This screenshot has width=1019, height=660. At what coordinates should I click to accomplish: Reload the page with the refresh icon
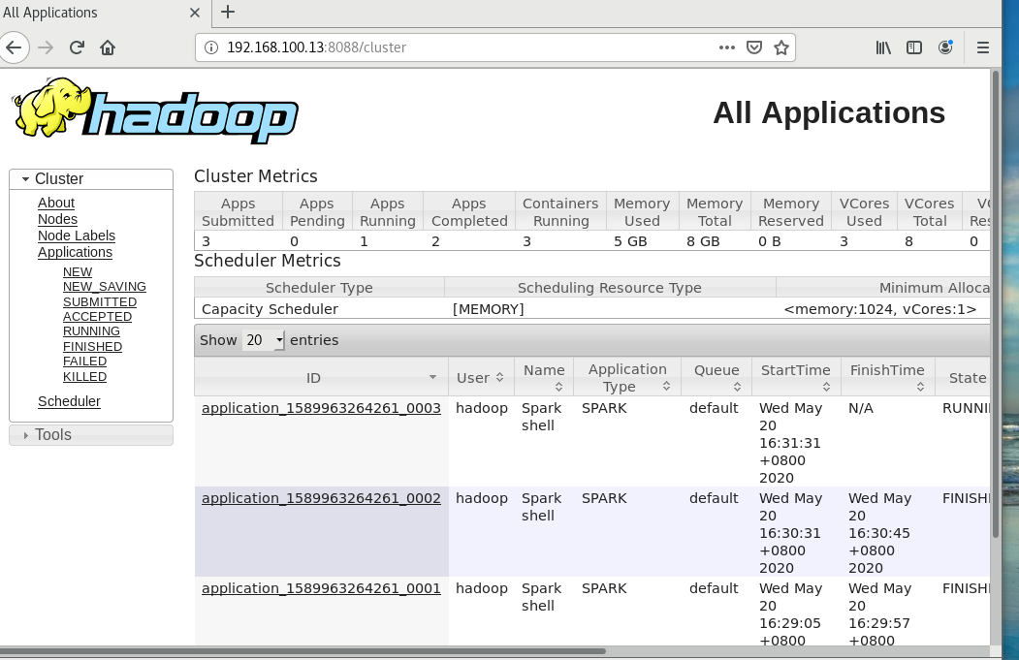(77, 47)
